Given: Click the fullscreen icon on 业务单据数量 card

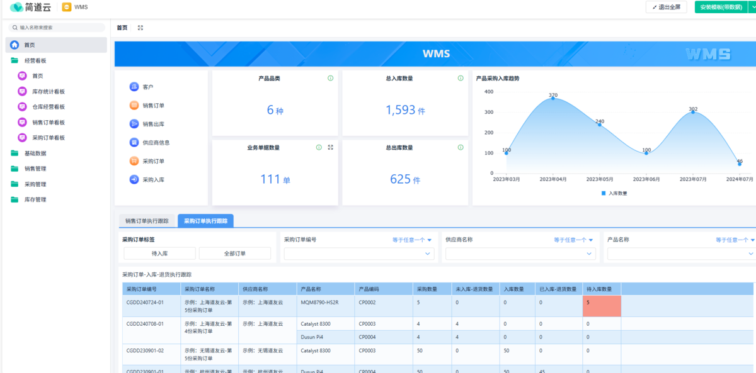Looking at the screenshot, I should (330, 147).
